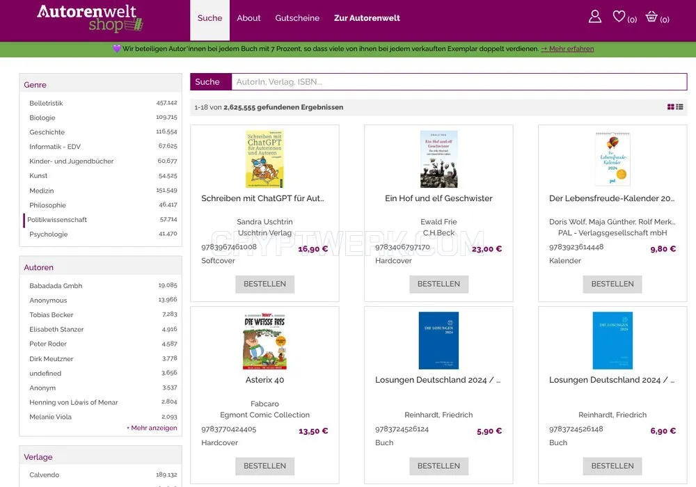This screenshot has height=487, width=696.
Task: Open title Asterix 40
Action: [x=264, y=380]
